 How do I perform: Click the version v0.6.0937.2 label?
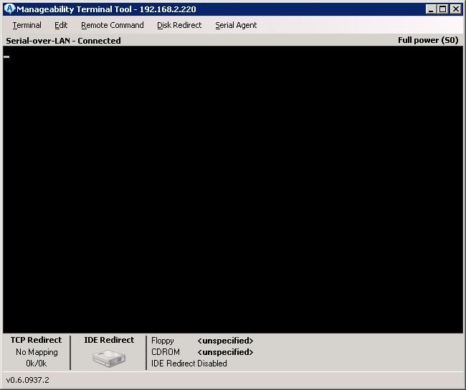[x=28, y=380]
